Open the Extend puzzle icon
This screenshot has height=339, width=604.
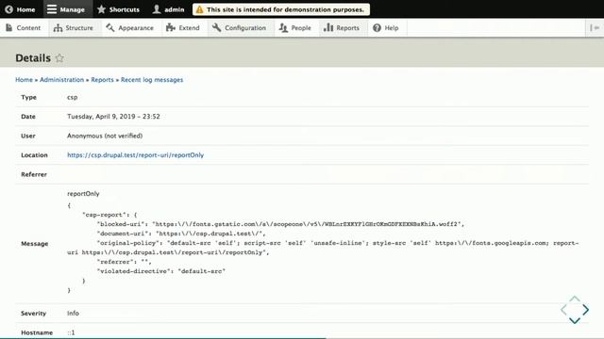coord(171,27)
